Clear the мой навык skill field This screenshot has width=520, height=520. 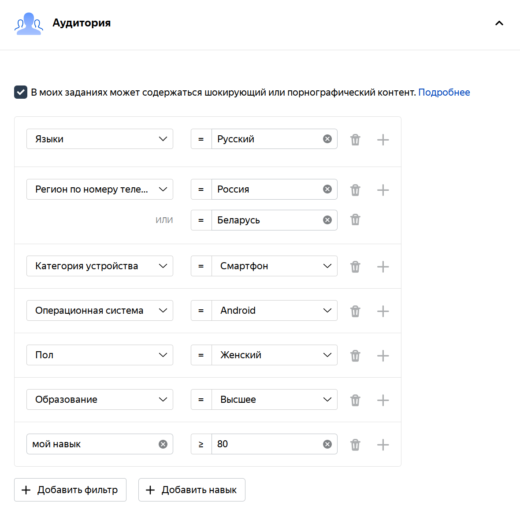tap(163, 444)
